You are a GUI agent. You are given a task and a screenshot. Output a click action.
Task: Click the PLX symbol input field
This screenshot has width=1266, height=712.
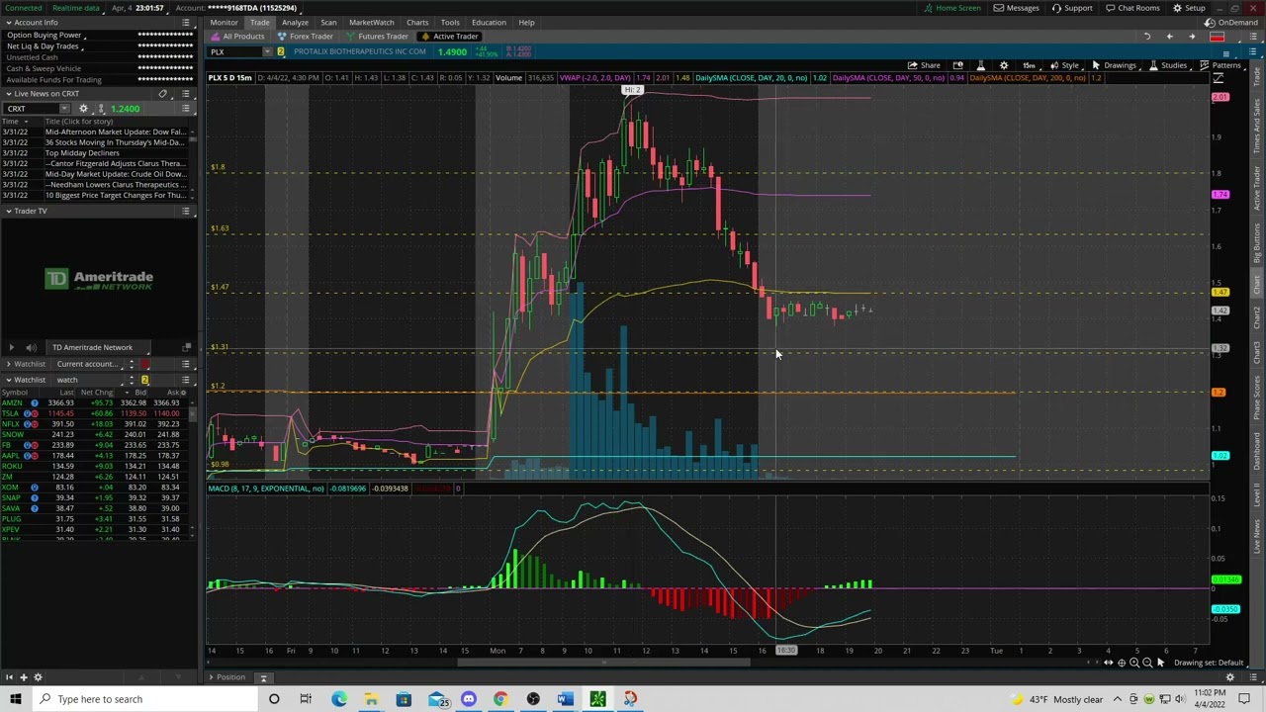point(233,51)
